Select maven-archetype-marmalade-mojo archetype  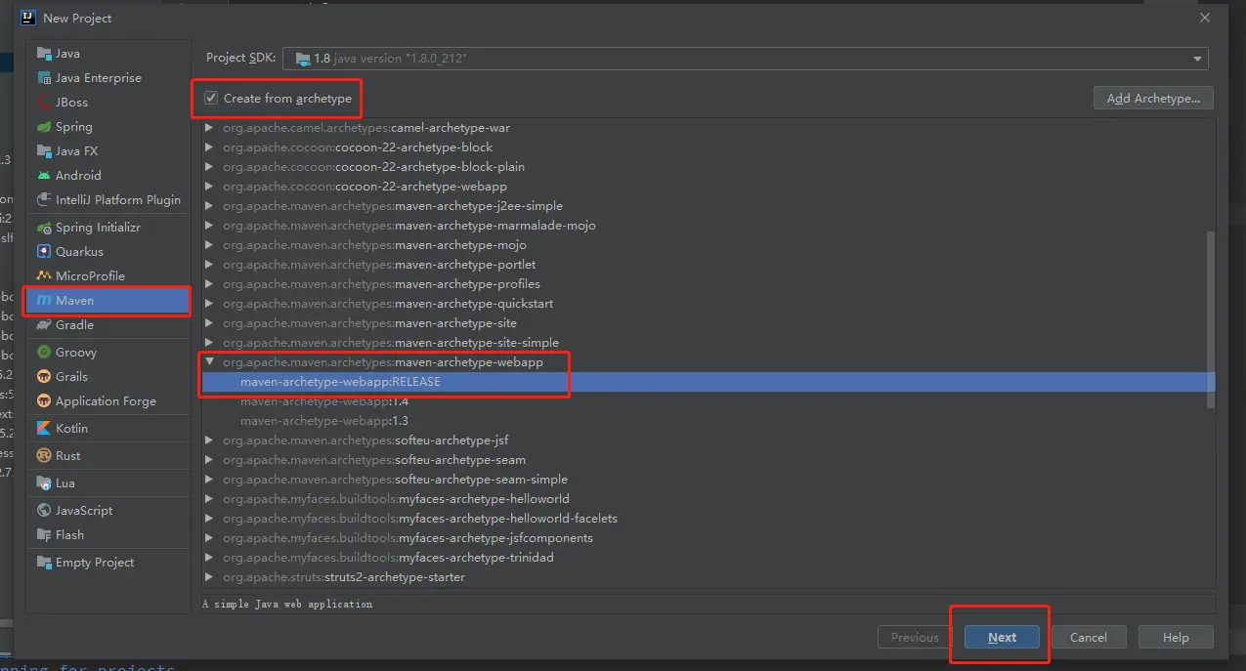click(x=705, y=226)
